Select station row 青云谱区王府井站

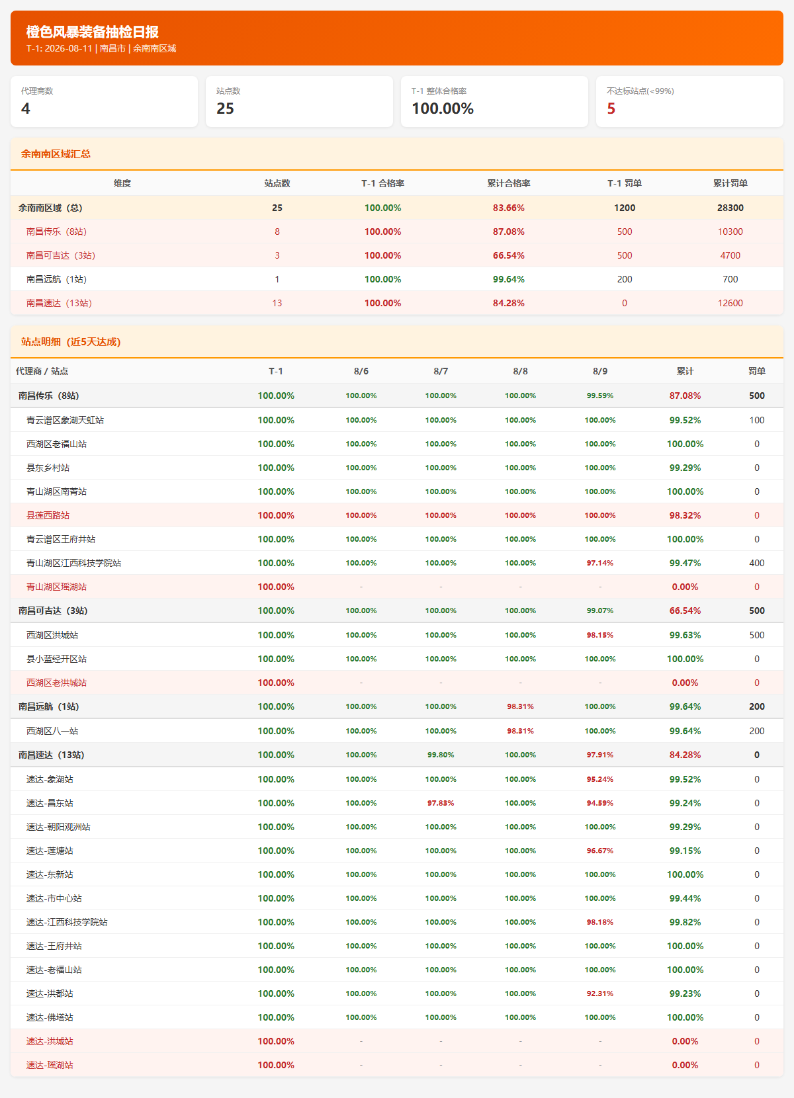click(x=397, y=539)
